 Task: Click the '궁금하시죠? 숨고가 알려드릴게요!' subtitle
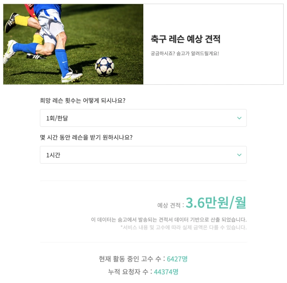[x=185, y=53]
